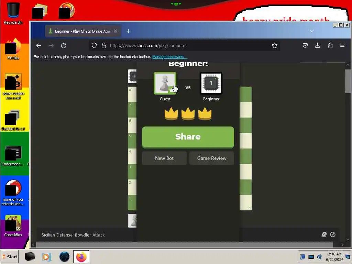Click the Guest label under avatar

click(x=165, y=99)
